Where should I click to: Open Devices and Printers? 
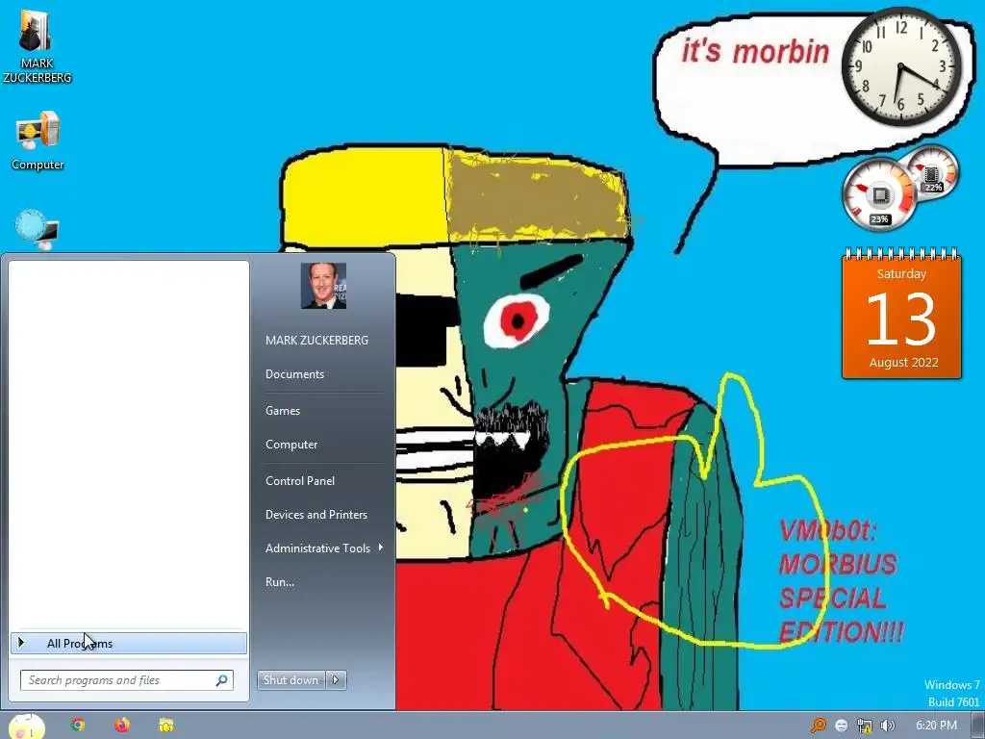click(x=316, y=515)
